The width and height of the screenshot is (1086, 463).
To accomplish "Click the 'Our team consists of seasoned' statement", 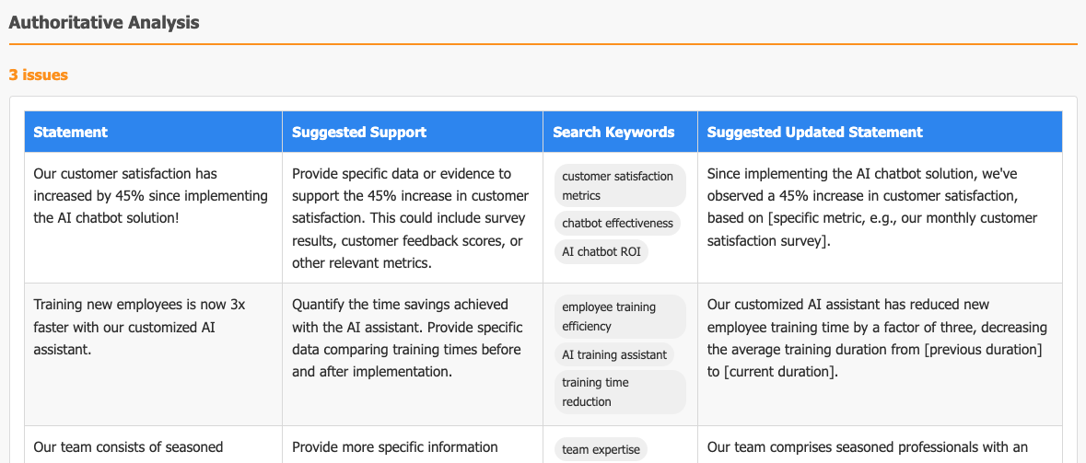I will coord(128,447).
